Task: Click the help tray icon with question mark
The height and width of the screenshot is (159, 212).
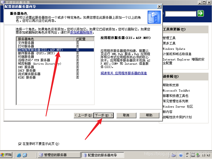Action: click(181, 155)
